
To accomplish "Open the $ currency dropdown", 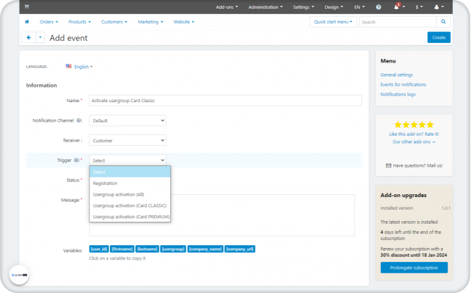I will tap(419, 7).
